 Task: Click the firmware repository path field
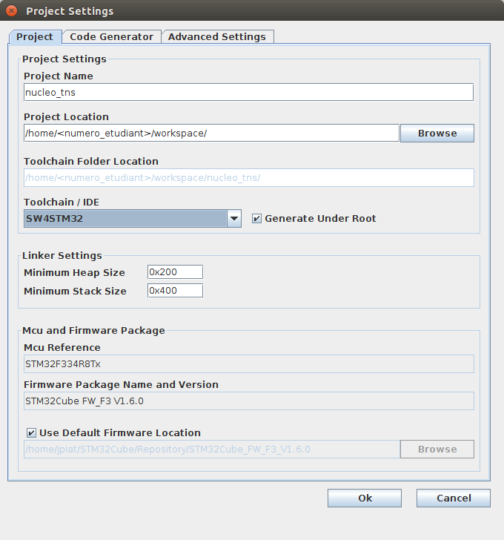coord(211,449)
